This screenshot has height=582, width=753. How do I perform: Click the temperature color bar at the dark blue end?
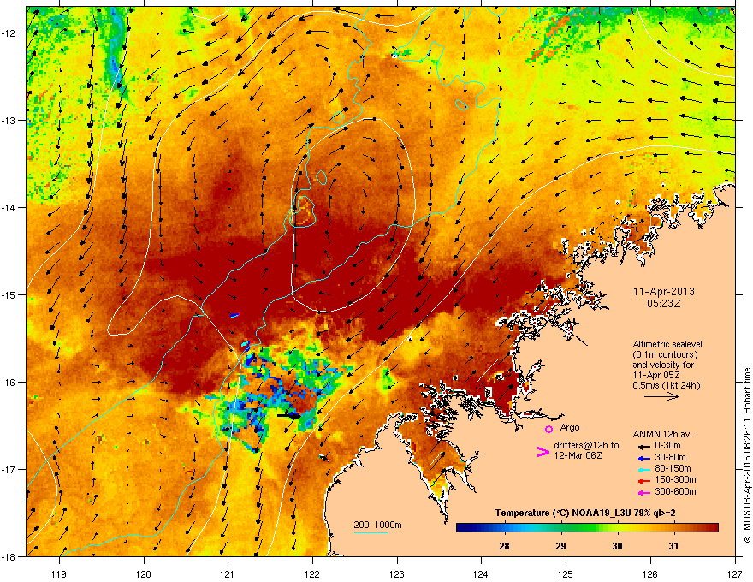pos(465,528)
